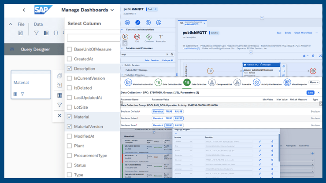The image size is (326, 183).
Task: Check the ProcurementType checkbox
Action: click(69, 156)
